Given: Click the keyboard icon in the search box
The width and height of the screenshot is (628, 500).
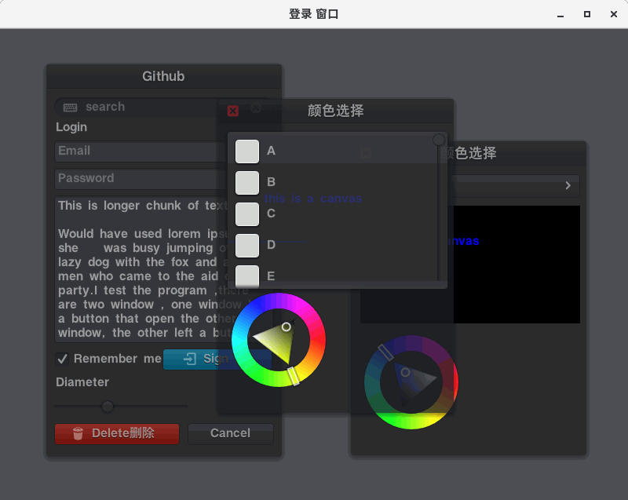Looking at the screenshot, I should point(70,107).
